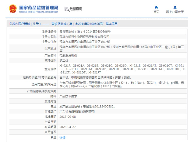Click the 附件 value 产品技术要求
The height and width of the screenshot is (143, 194).
(68, 96)
